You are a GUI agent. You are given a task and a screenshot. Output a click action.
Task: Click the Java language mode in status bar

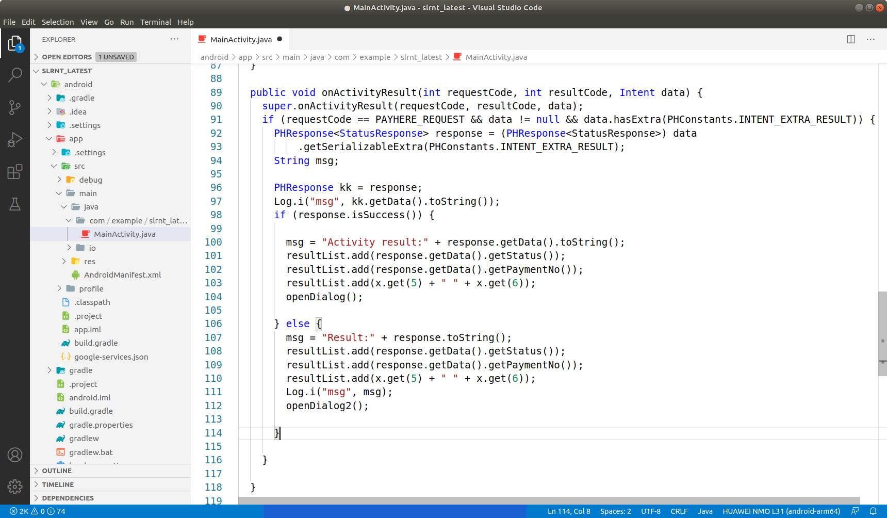pyautogui.click(x=705, y=511)
